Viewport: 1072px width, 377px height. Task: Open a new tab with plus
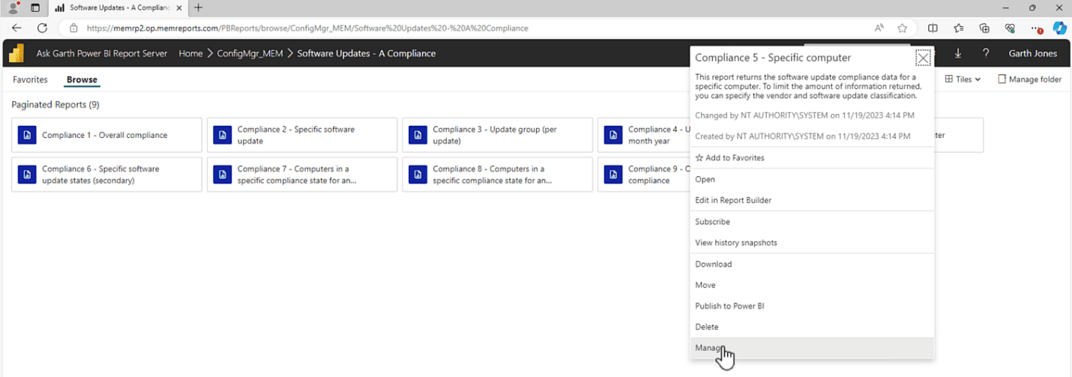pyautogui.click(x=198, y=7)
